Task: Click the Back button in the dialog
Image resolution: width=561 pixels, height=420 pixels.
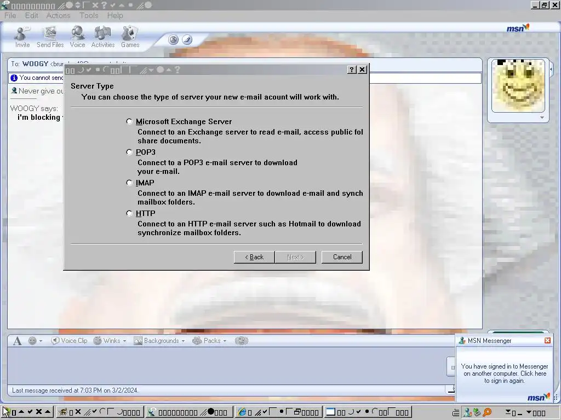Action: point(254,257)
